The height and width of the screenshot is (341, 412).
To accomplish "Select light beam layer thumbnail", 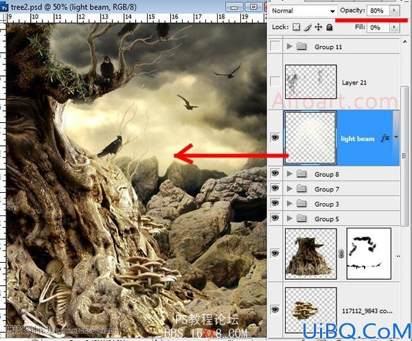I will 310,138.
